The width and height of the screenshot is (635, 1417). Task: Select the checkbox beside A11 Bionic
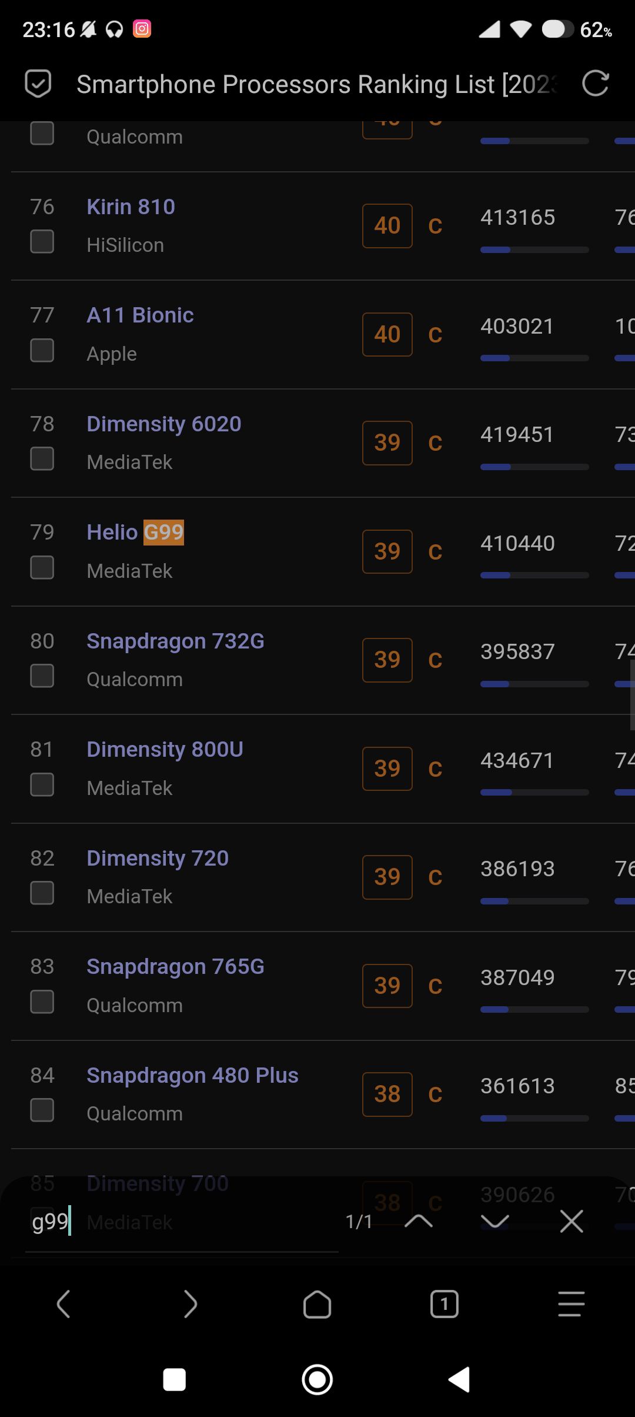[x=42, y=350]
